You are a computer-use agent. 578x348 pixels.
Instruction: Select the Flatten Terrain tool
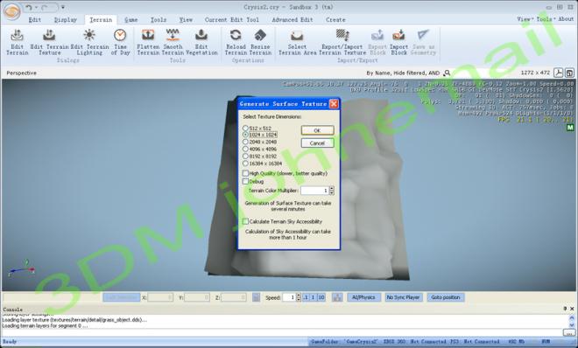(148, 42)
